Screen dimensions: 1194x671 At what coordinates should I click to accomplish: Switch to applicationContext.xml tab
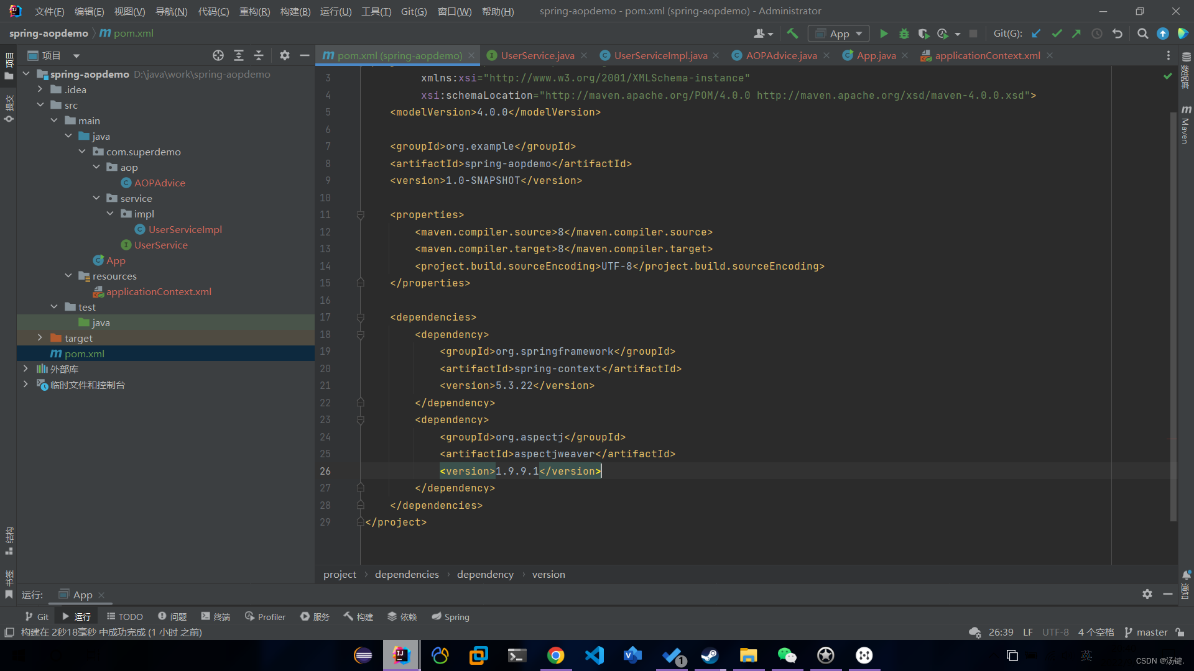(x=987, y=55)
